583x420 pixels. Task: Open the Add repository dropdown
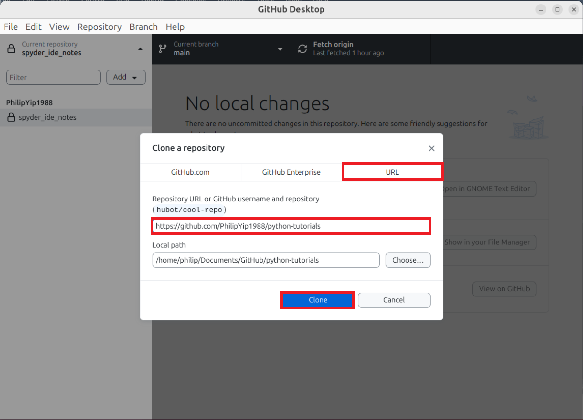[126, 77]
